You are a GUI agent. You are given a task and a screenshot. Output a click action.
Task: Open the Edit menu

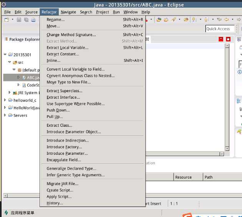coord(18,12)
